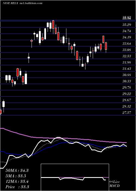The width and height of the screenshot is (136, 191).
Task: Select the 32.53 price level label
Action: pos(127,56)
